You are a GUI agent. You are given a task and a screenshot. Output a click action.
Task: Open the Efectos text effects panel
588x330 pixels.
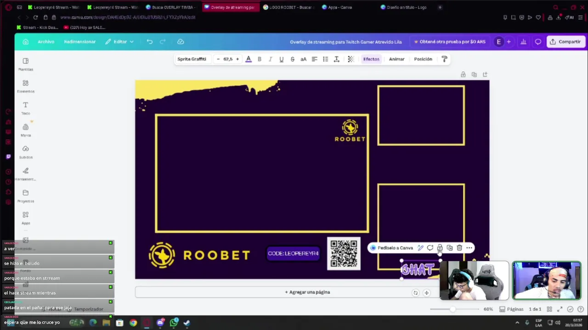[371, 59]
